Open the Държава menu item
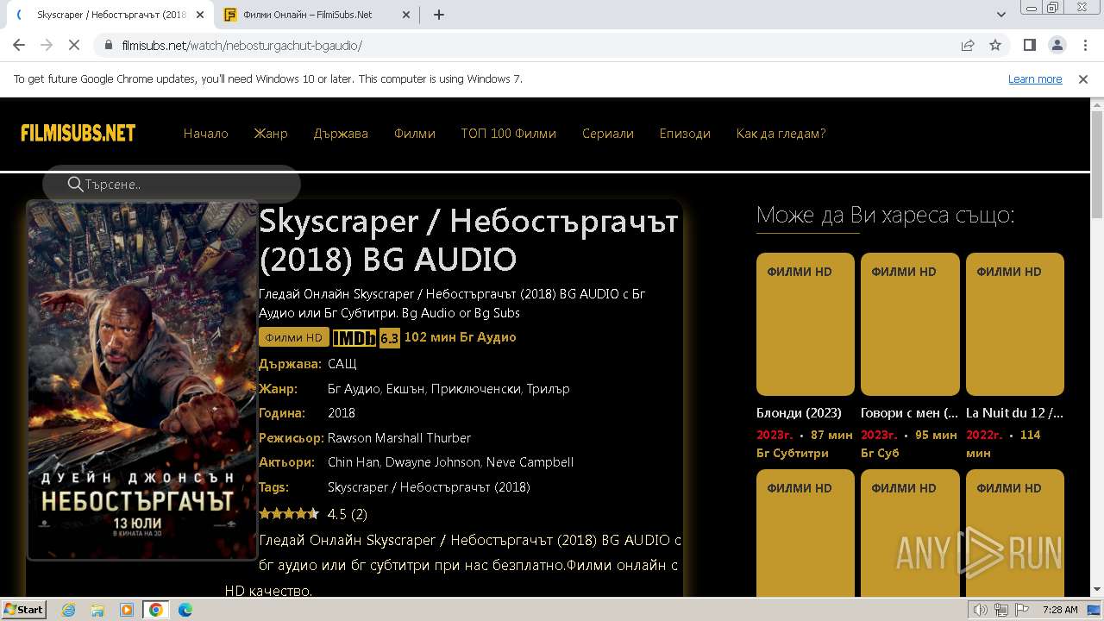Screen dimensions: 1104x621 pos(341,134)
